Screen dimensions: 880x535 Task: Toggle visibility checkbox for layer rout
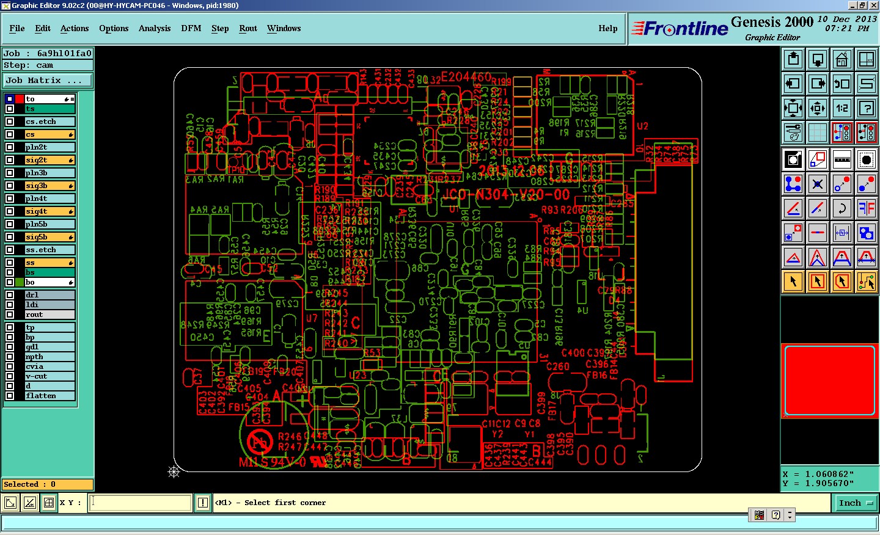10,315
